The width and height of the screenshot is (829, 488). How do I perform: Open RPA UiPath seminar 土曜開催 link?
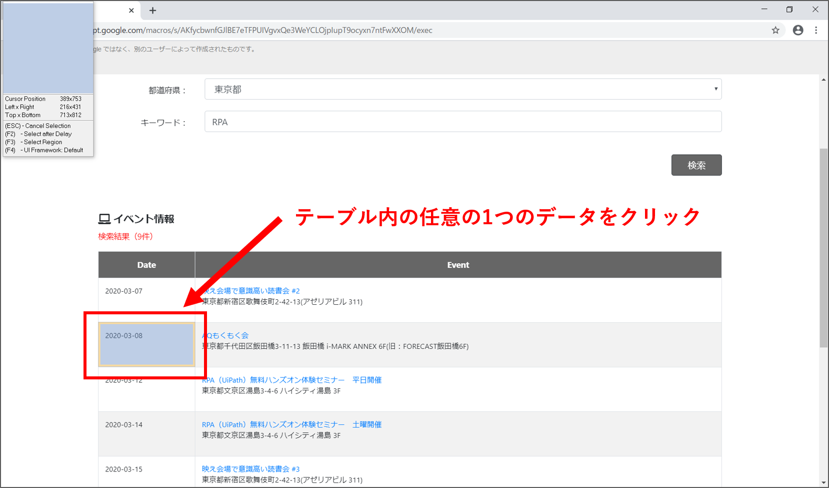(292, 424)
